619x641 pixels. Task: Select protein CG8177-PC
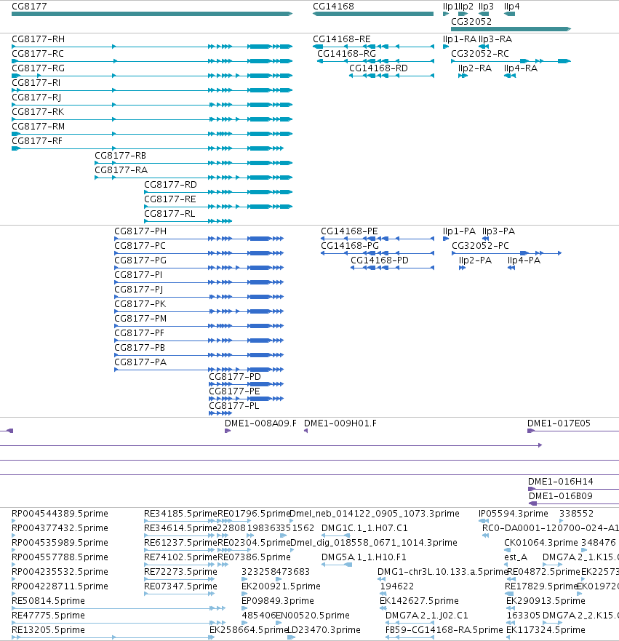(x=140, y=246)
